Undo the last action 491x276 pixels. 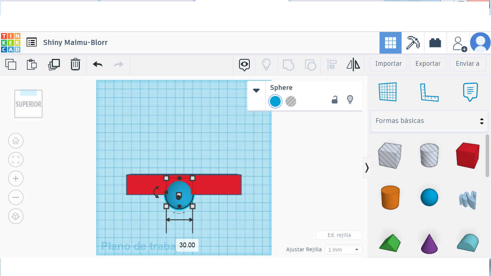tap(97, 64)
